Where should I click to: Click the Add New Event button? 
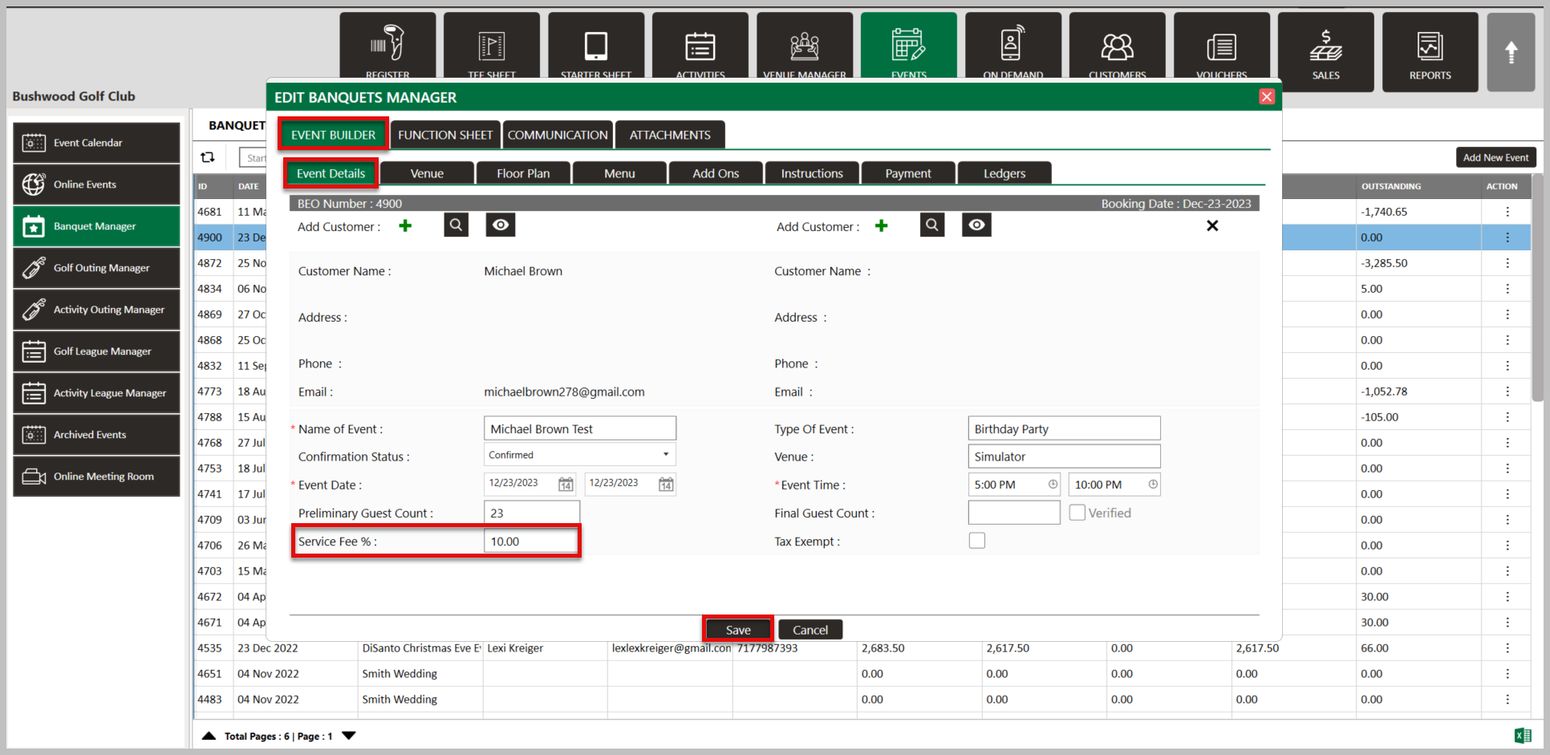(1495, 157)
